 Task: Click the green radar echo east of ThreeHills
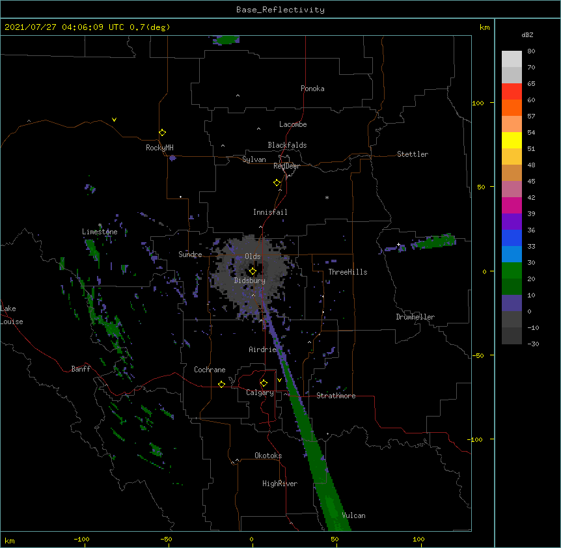coord(433,241)
